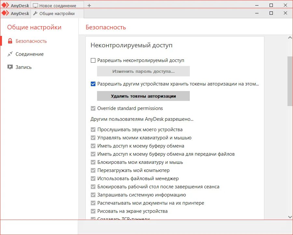Click the red Безопасность page heading
This screenshot has width=293, height=235.
tap(106, 27)
